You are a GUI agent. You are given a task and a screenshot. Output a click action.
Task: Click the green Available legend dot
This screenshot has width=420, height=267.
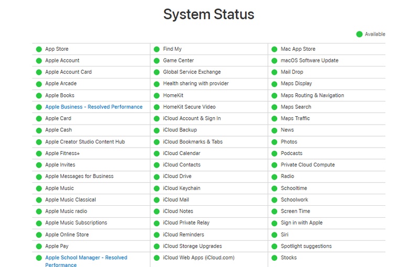coord(359,34)
